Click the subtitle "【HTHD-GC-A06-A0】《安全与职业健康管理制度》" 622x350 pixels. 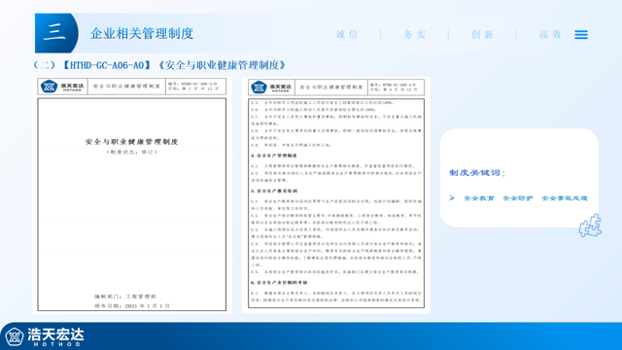(174, 65)
